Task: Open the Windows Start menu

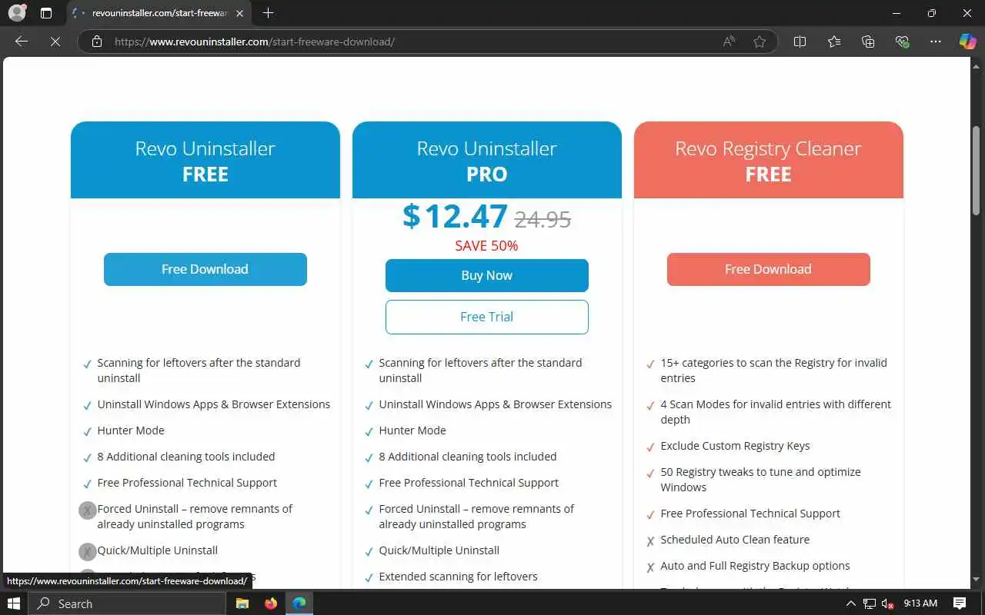Action: (x=14, y=603)
